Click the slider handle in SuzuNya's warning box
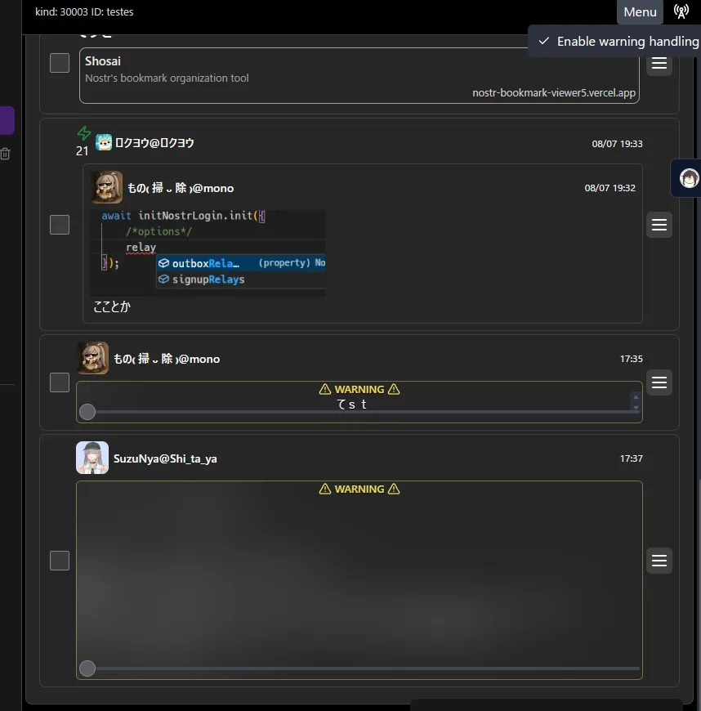Image resolution: width=701 pixels, height=711 pixels. [87, 669]
